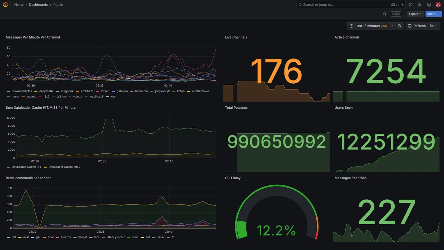Open the user profile avatar
The height and width of the screenshot is (250, 444).
point(438,5)
